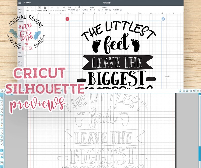Screen dimensions: 201x168
Task: Click the width W input field
Action: (x=73, y=10)
